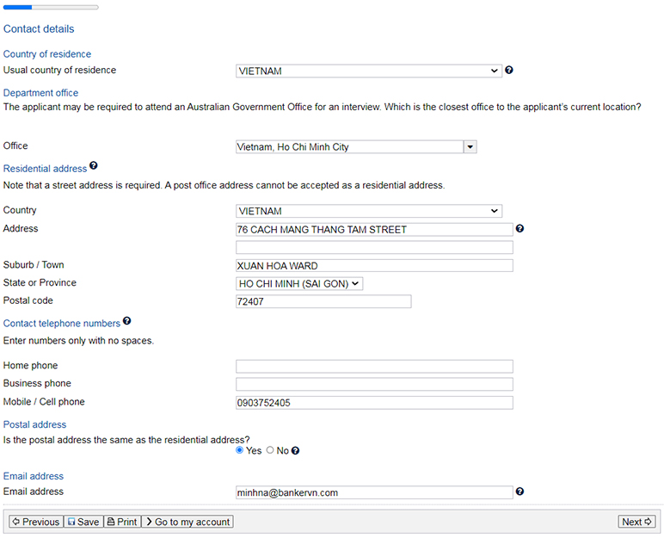Click the street address required note text
Screen dimensions: 664x538
tap(224, 185)
